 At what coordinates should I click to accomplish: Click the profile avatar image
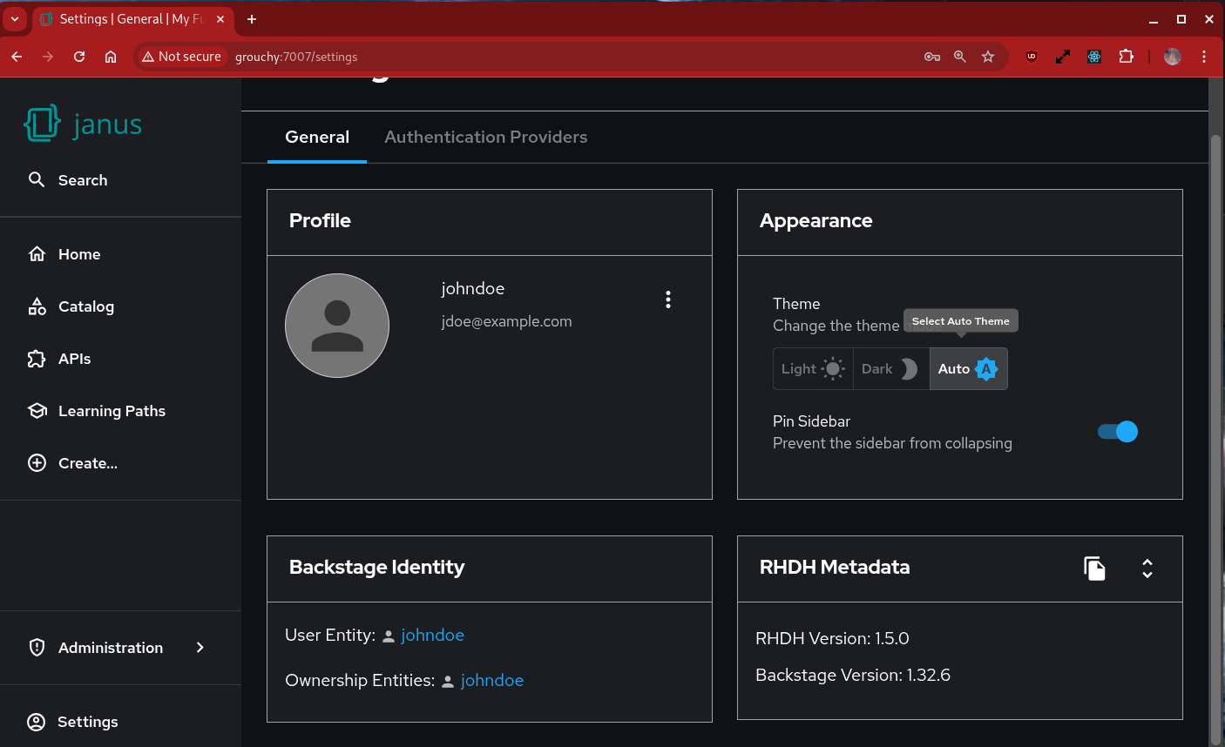pyautogui.click(x=337, y=326)
